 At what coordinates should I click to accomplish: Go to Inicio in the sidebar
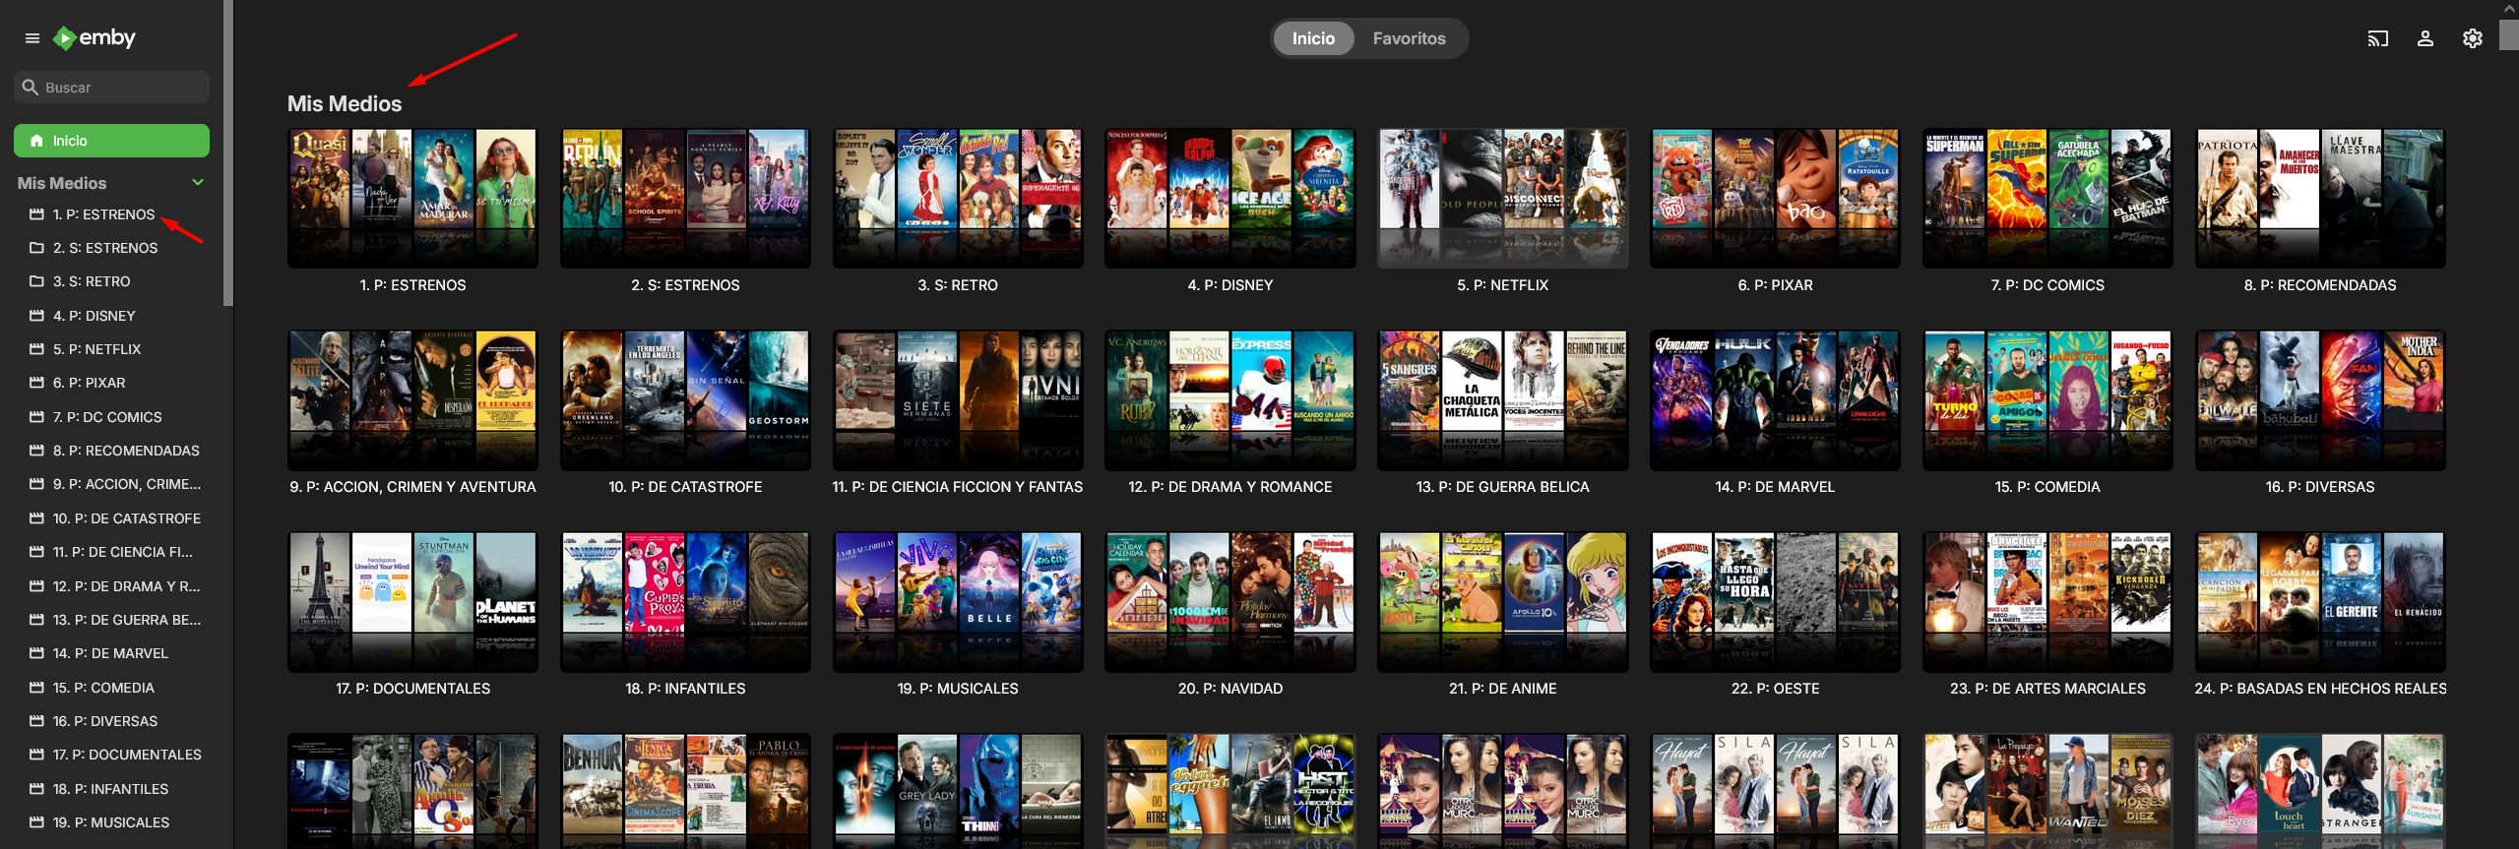click(111, 141)
